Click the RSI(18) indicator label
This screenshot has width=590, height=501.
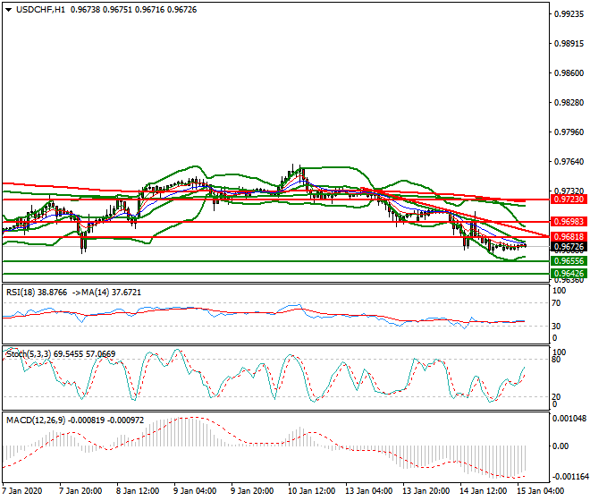click(22, 291)
